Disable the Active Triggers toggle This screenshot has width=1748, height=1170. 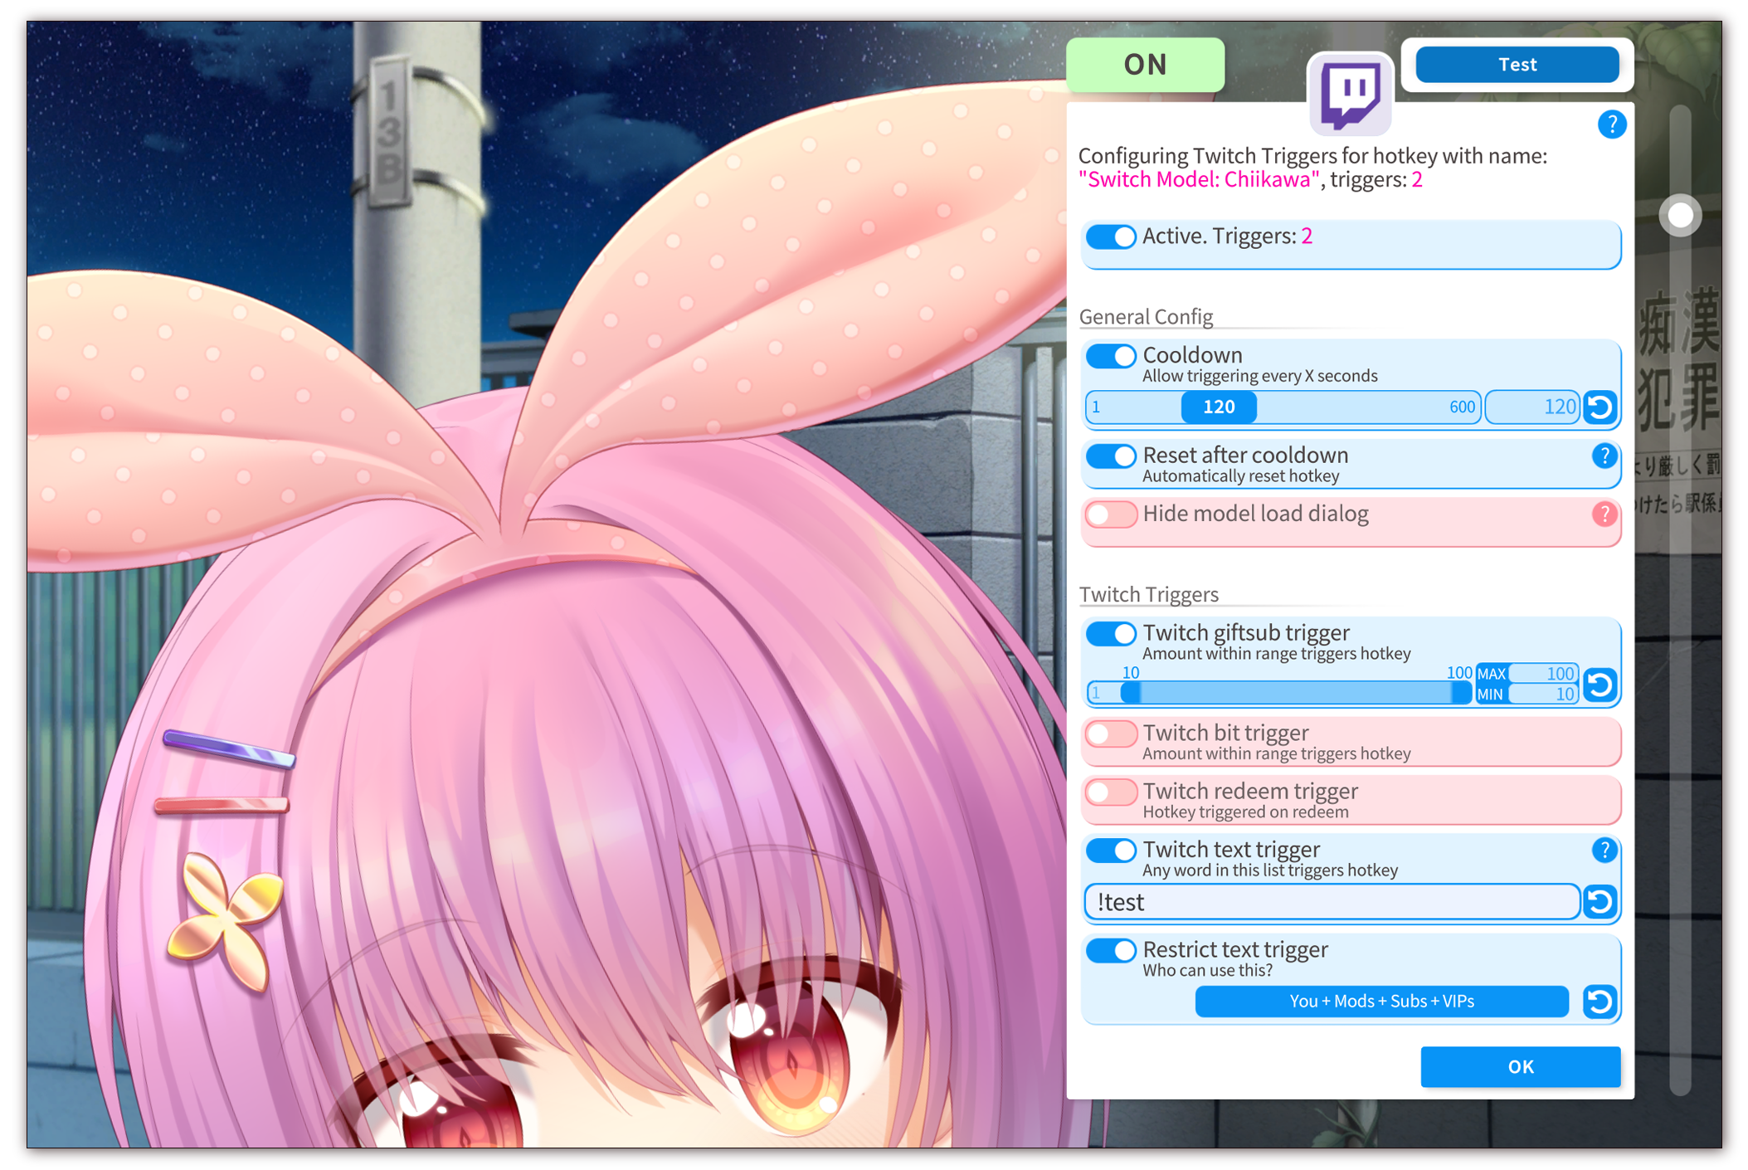(x=1111, y=236)
